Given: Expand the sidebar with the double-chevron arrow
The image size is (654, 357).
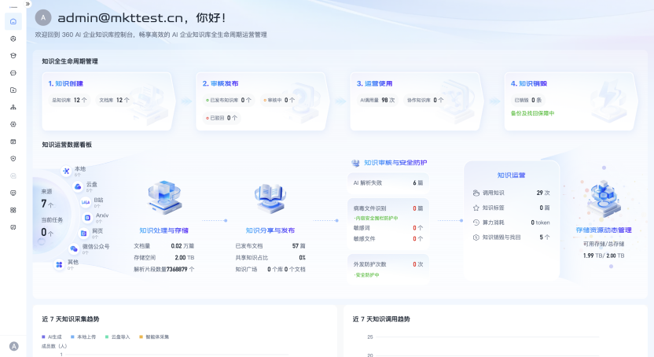Looking at the screenshot, I should (28, 4).
